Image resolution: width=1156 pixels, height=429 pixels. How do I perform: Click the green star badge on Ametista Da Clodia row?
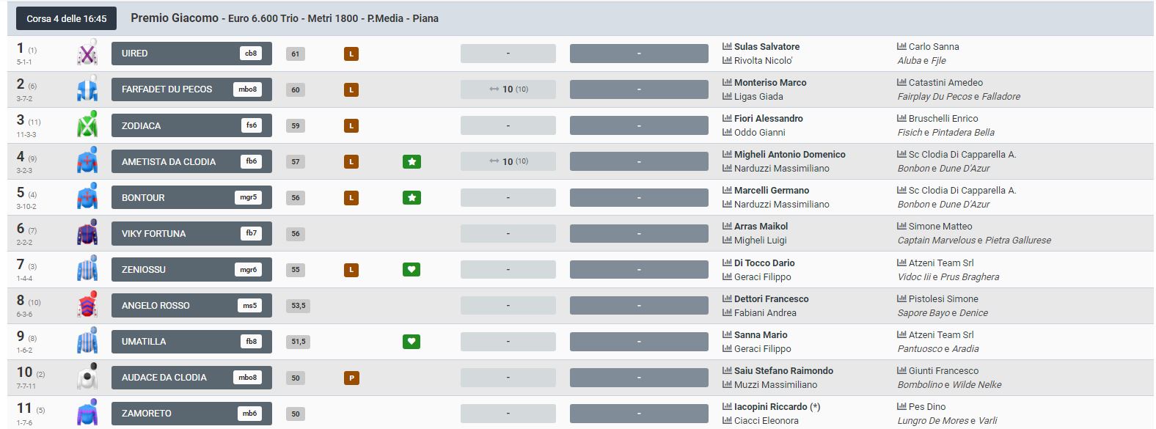tap(411, 161)
